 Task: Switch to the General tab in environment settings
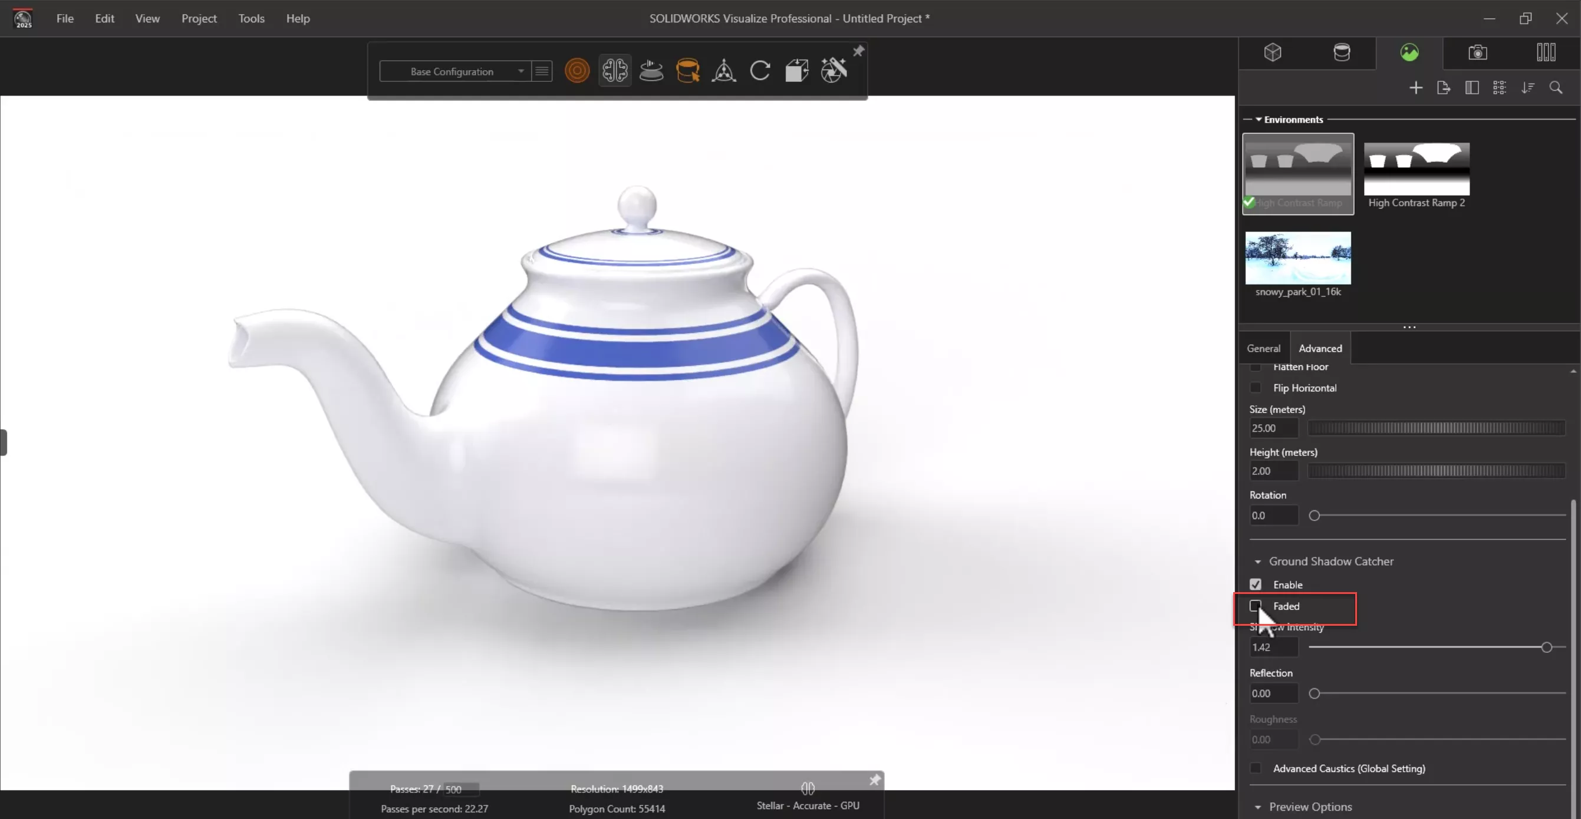1263,348
